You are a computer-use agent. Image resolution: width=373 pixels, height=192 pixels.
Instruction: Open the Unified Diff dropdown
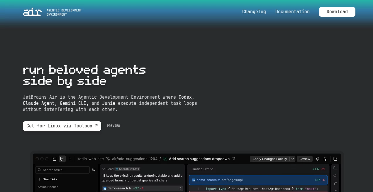coord(202,169)
